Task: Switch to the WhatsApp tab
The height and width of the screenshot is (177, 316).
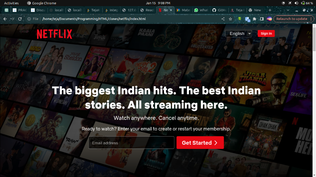Action: pos(201,10)
